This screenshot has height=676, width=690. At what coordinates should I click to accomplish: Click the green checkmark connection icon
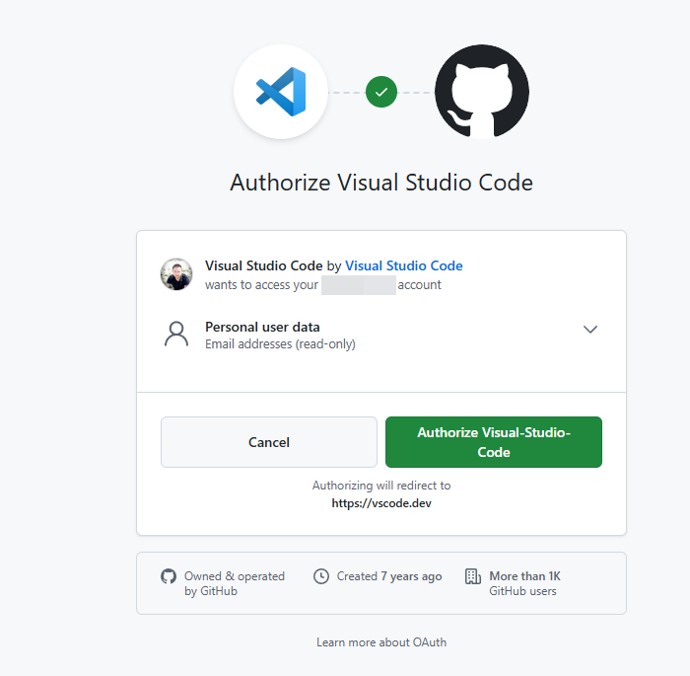381,92
